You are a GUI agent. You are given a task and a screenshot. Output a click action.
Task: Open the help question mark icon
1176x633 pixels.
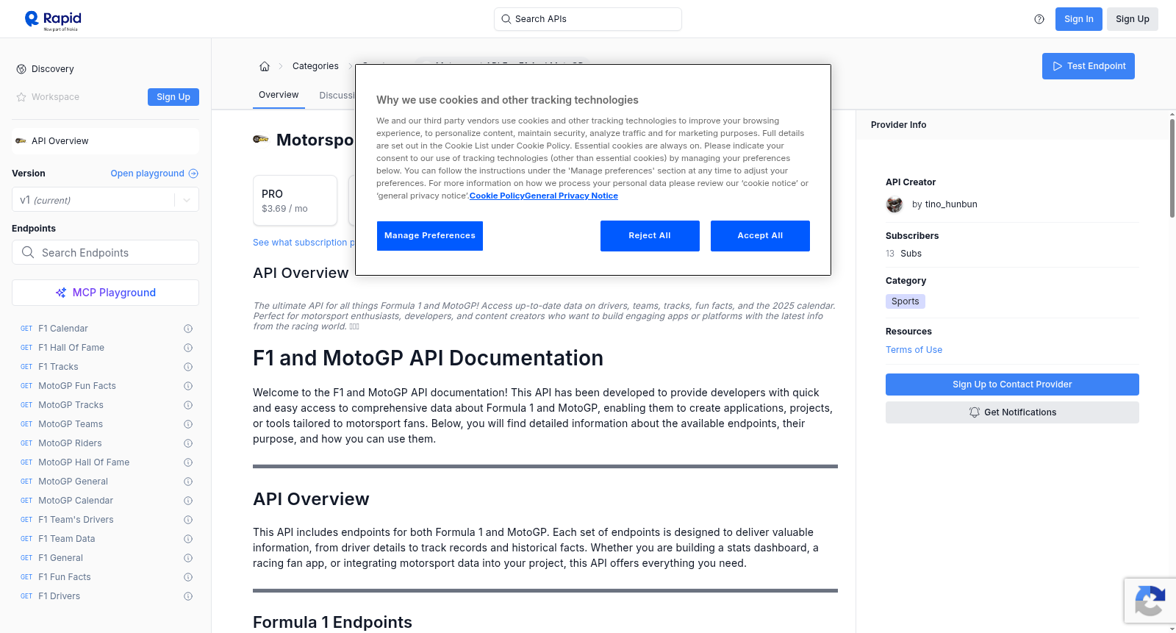point(1039,19)
